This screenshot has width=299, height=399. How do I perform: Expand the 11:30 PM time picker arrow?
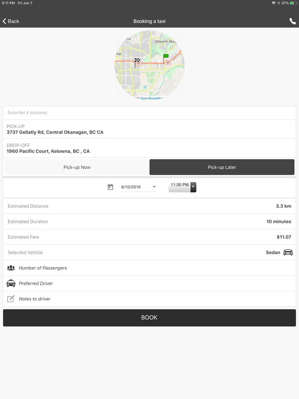point(193,187)
